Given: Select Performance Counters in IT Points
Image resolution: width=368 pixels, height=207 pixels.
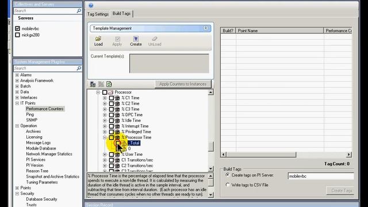Looking at the screenshot, I should (x=45, y=109).
